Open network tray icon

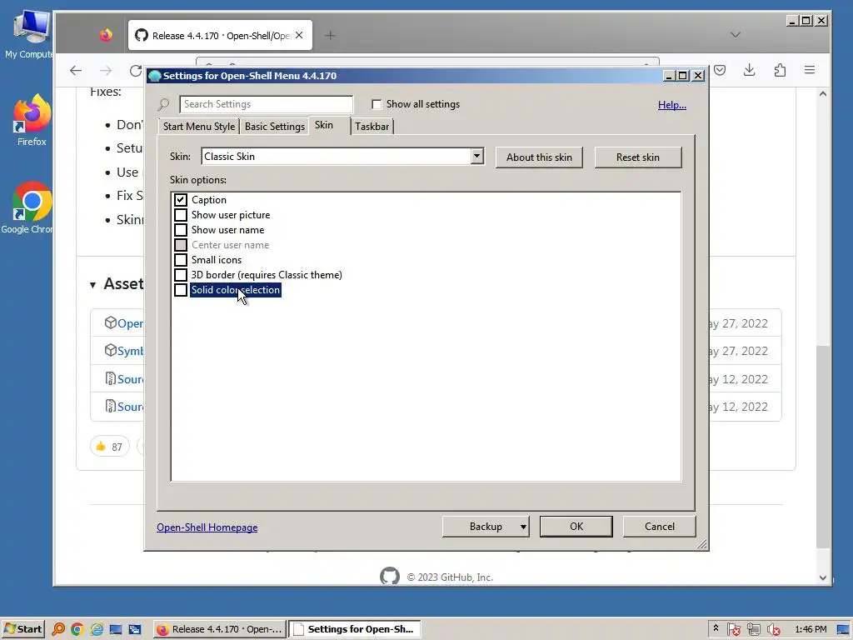(x=753, y=629)
